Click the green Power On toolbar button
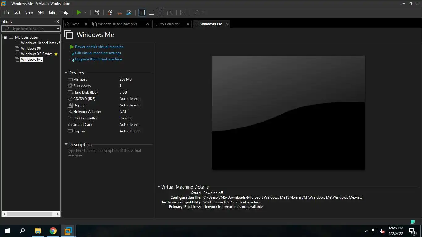The height and width of the screenshot is (237, 422). pyautogui.click(x=78, y=12)
